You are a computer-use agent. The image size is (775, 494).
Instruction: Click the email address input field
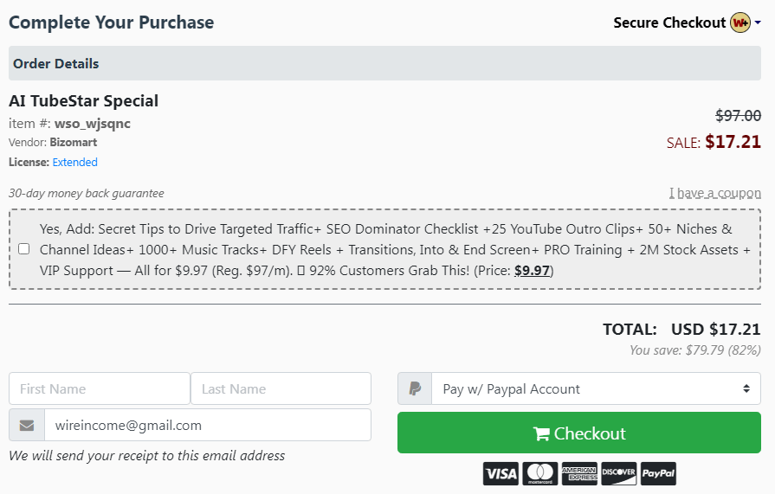[x=208, y=425]
